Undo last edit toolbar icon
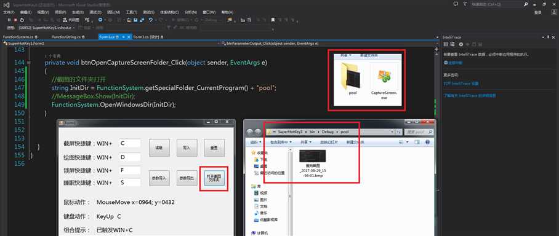This screenshot has width=559, height=236. 151,20
